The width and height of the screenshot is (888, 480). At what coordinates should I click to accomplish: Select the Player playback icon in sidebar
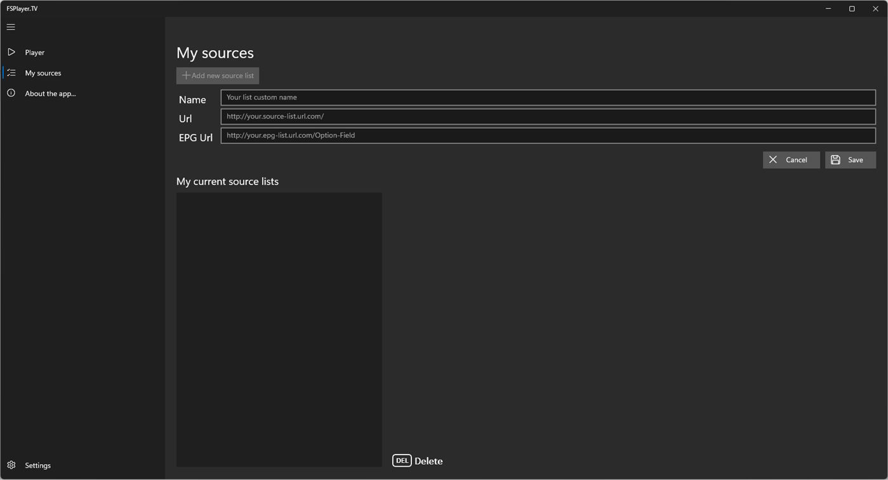11,51
